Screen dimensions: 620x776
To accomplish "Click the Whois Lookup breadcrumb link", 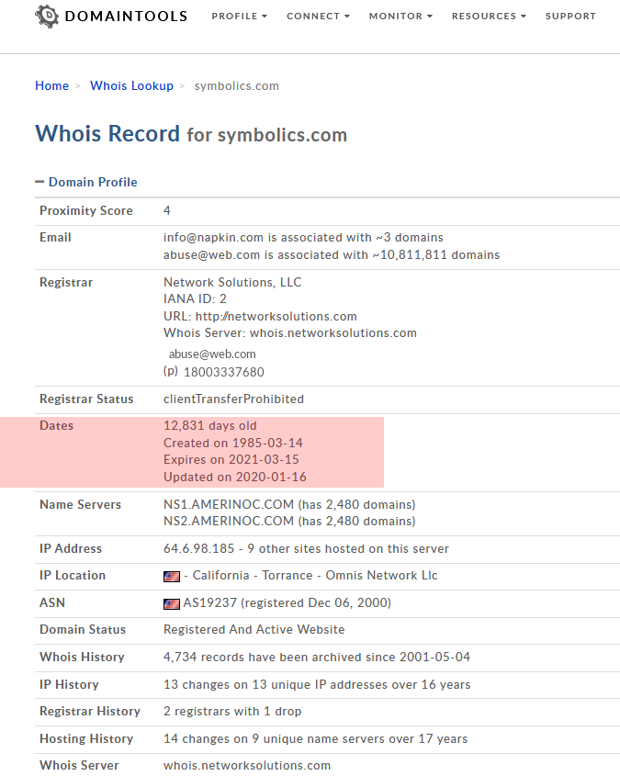I will tap(131, 85).
